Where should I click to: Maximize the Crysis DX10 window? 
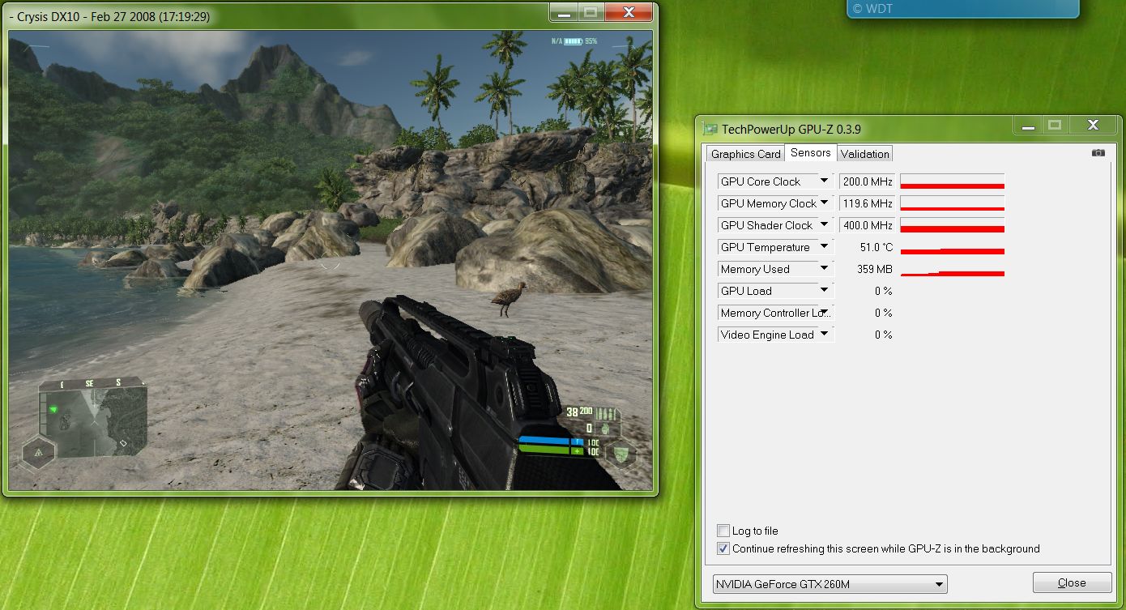(x=591, y=12)
